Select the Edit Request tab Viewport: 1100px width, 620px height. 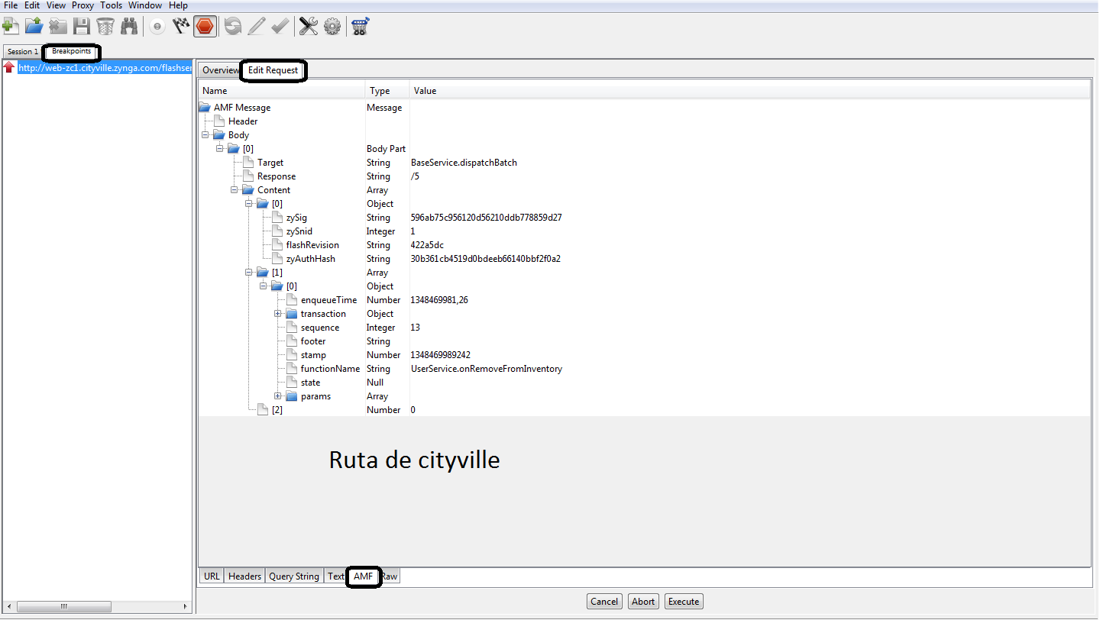click(273, 69)
